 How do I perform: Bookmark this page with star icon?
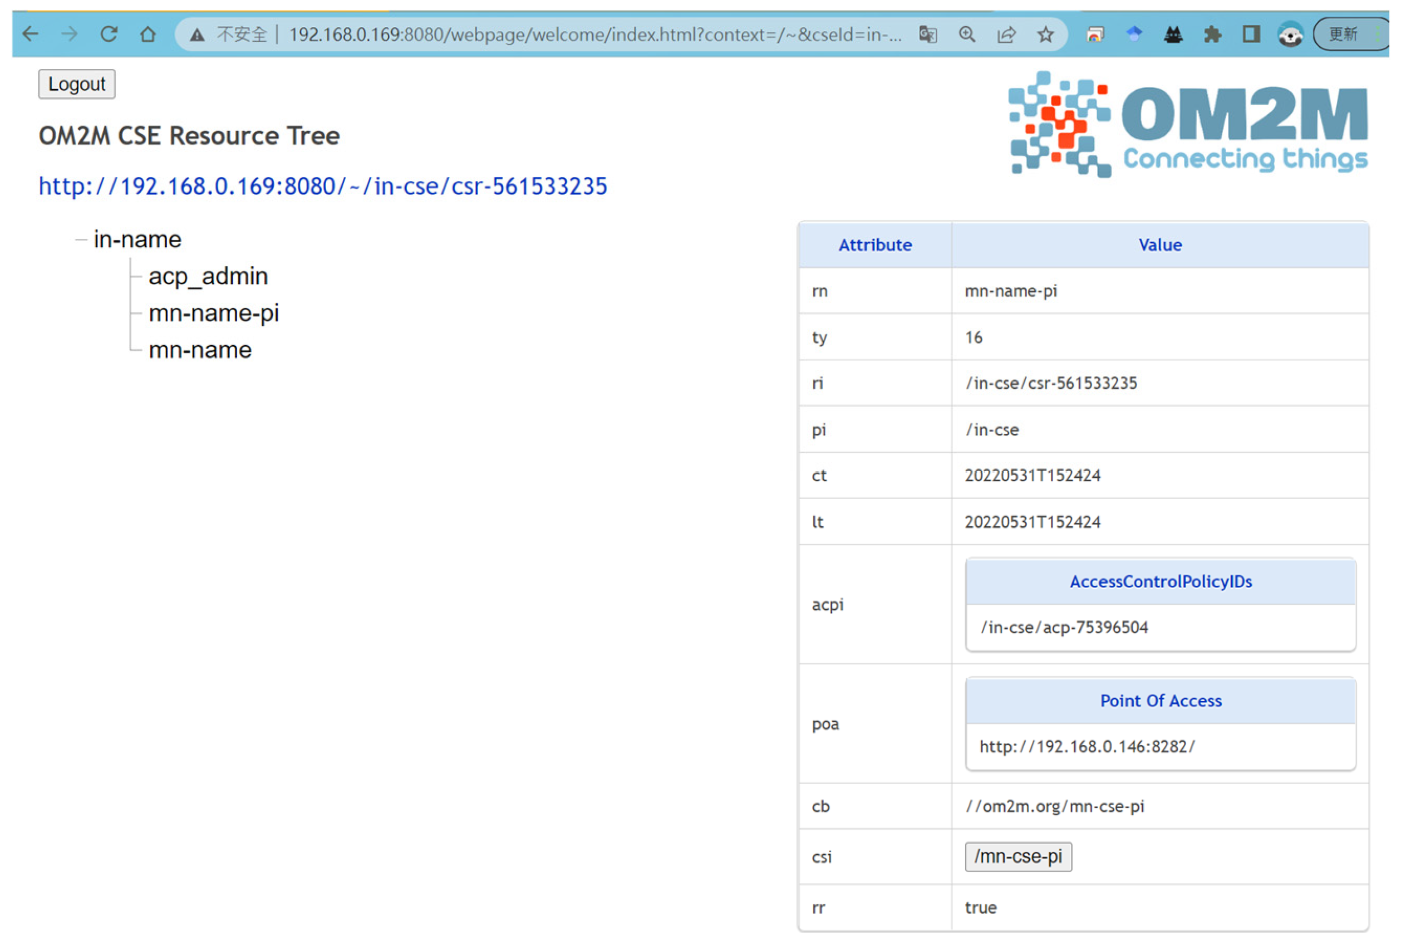(1046, 35)
